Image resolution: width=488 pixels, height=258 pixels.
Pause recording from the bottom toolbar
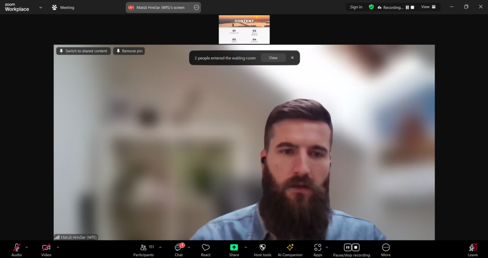348,248
